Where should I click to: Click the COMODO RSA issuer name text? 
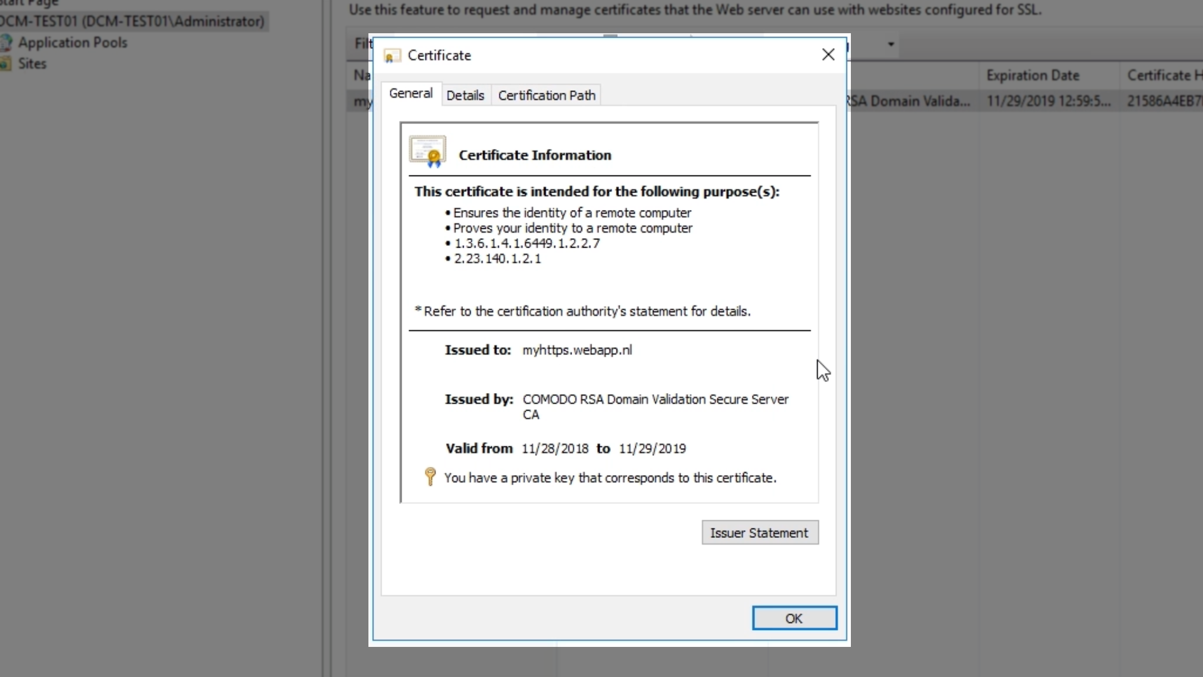pyautogui.click(x=655, y=399)
